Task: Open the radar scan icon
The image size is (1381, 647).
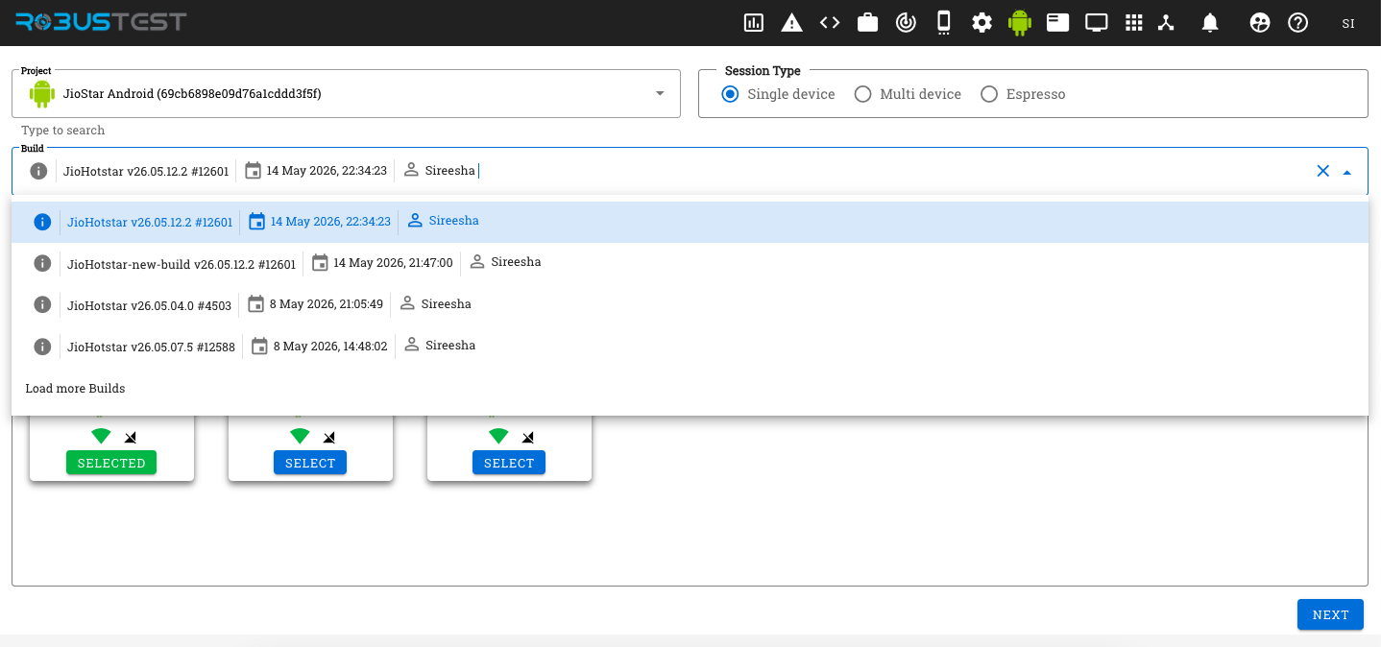Action: (906, 23)
